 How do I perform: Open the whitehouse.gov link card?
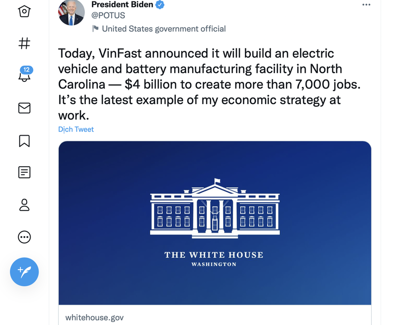(94, 318)
